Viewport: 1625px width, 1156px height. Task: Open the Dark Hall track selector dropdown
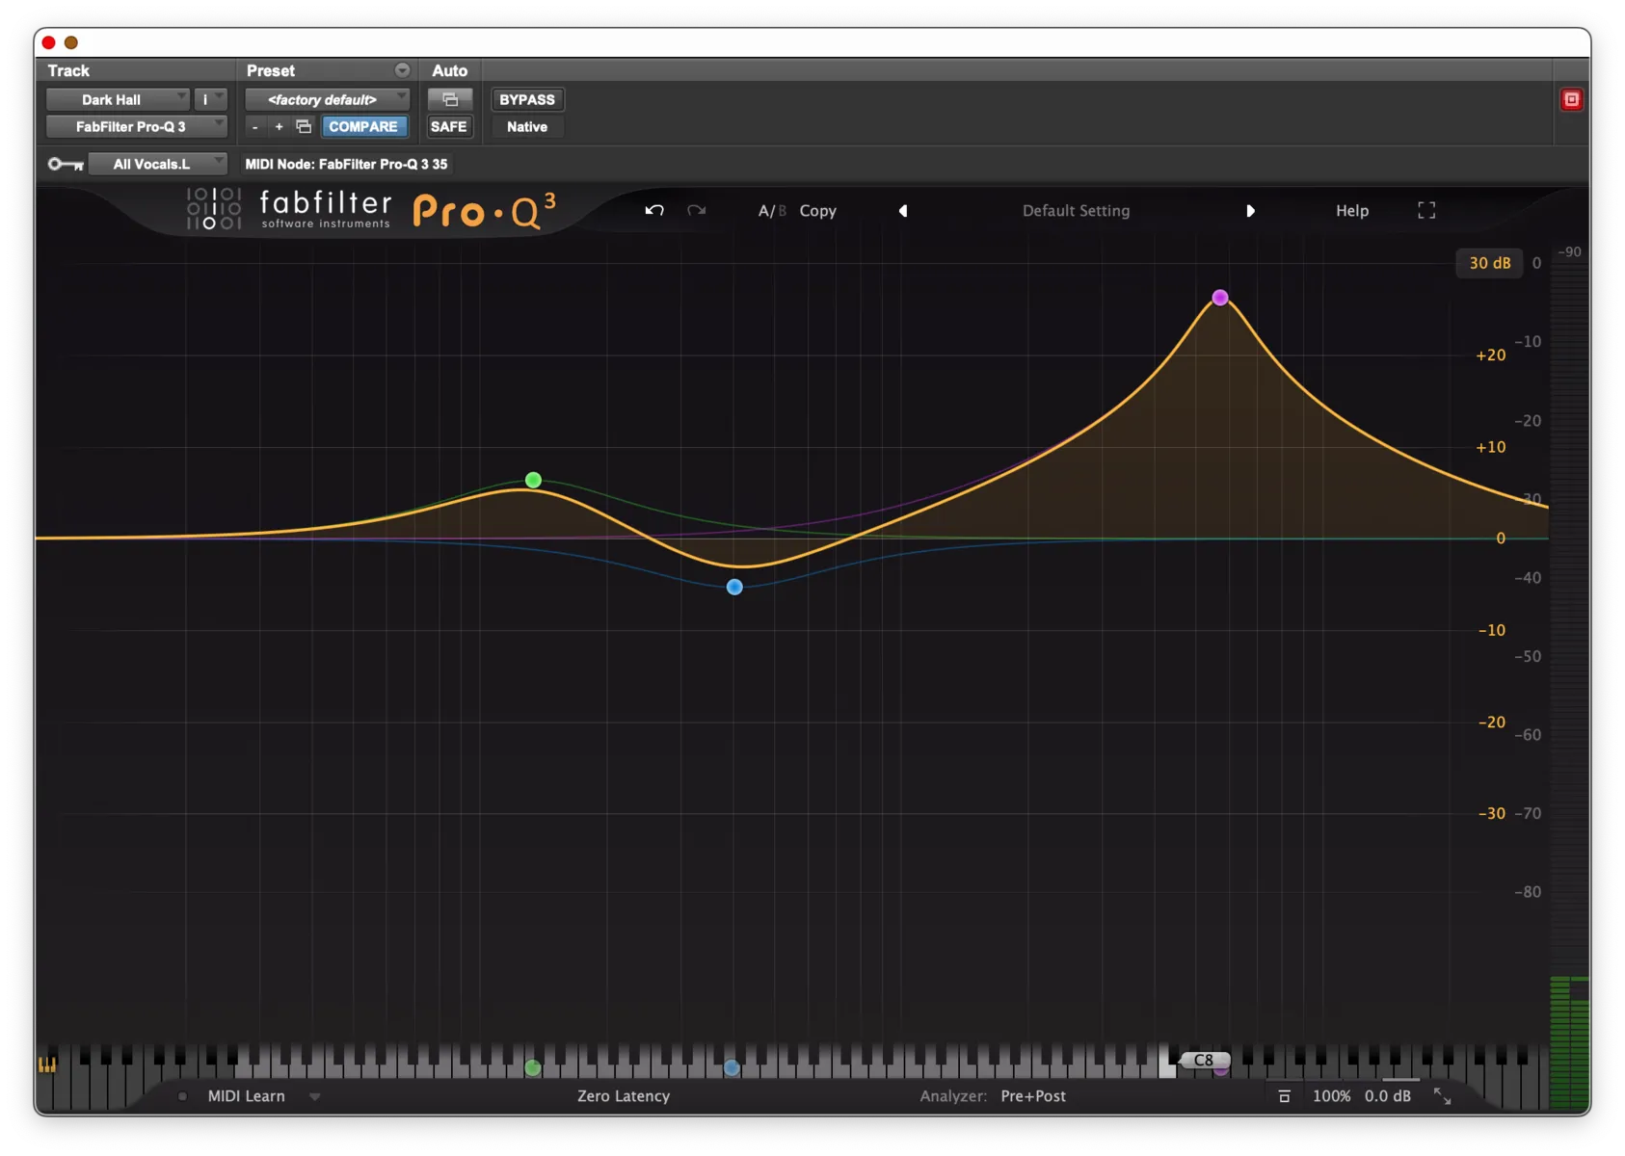coord(118,99)
